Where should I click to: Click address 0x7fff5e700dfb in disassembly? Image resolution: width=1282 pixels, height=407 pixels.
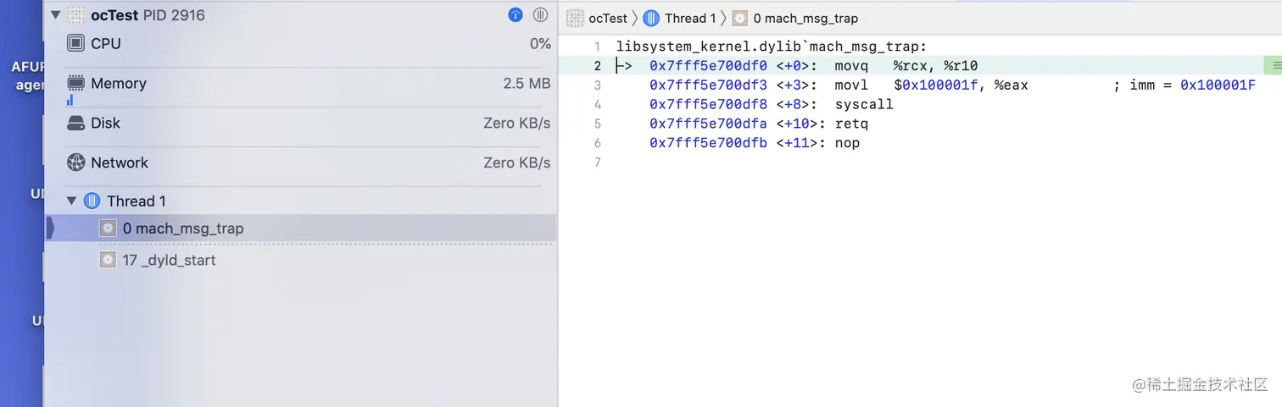coord(709,143)
